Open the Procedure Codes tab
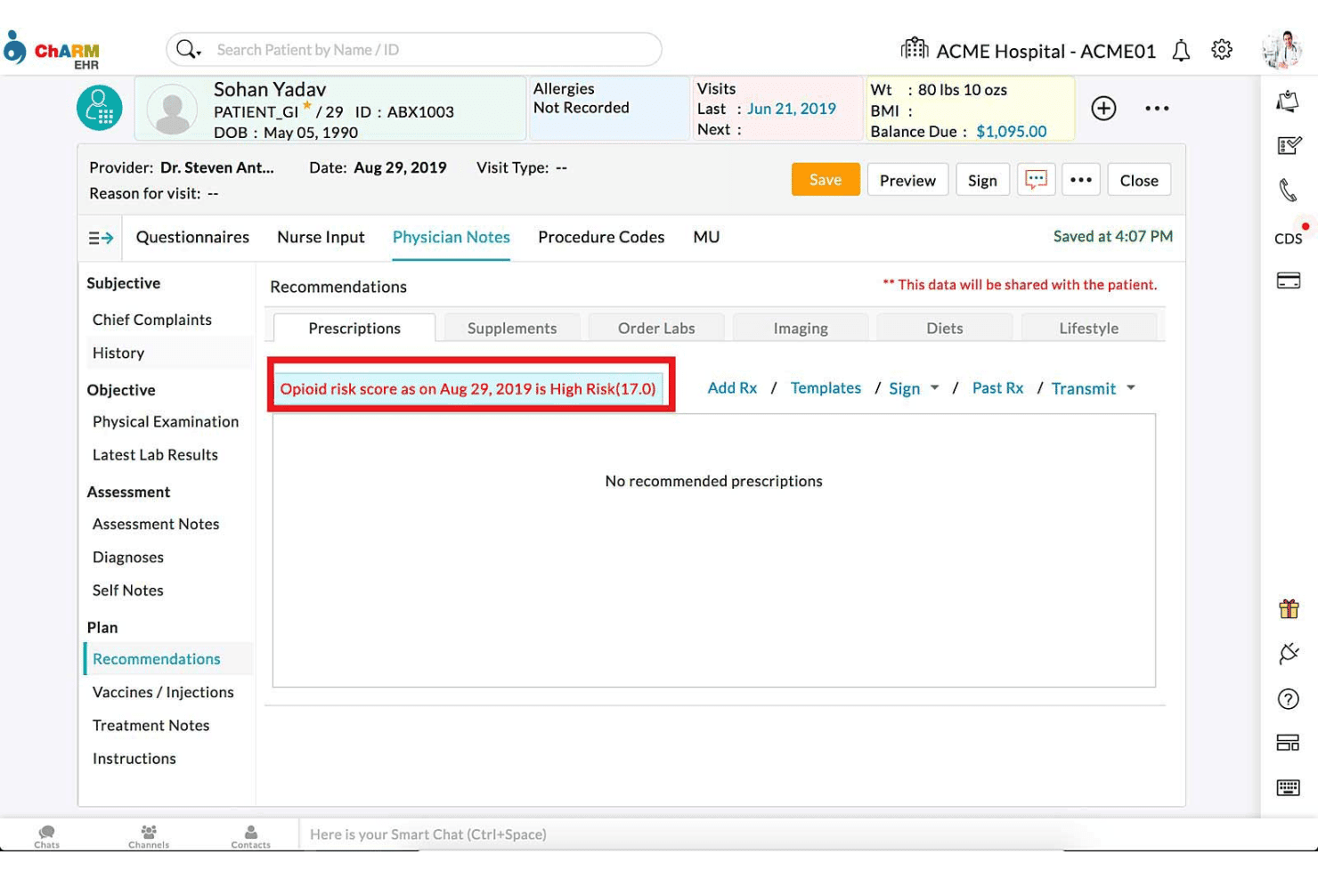This screenshot has width=1318, height=879. (x=601, y=238)
